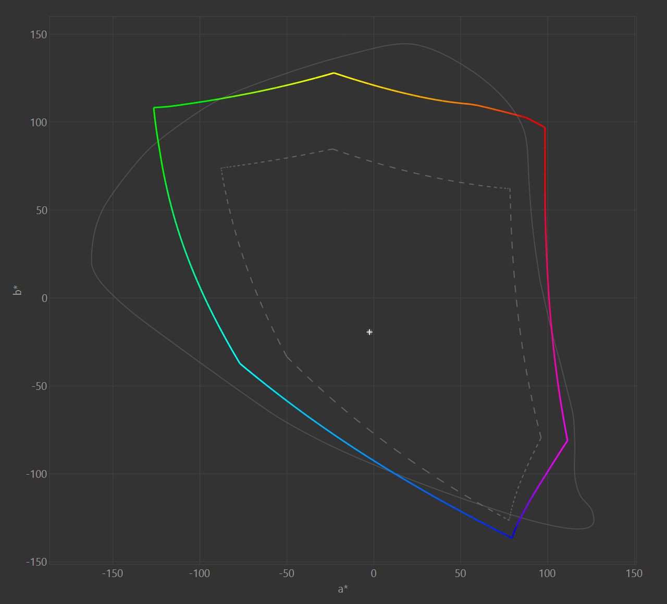This screenshot has height=604, width=667.
Task: Click the 0 tick label on a* axis
Action: (373, 573)
